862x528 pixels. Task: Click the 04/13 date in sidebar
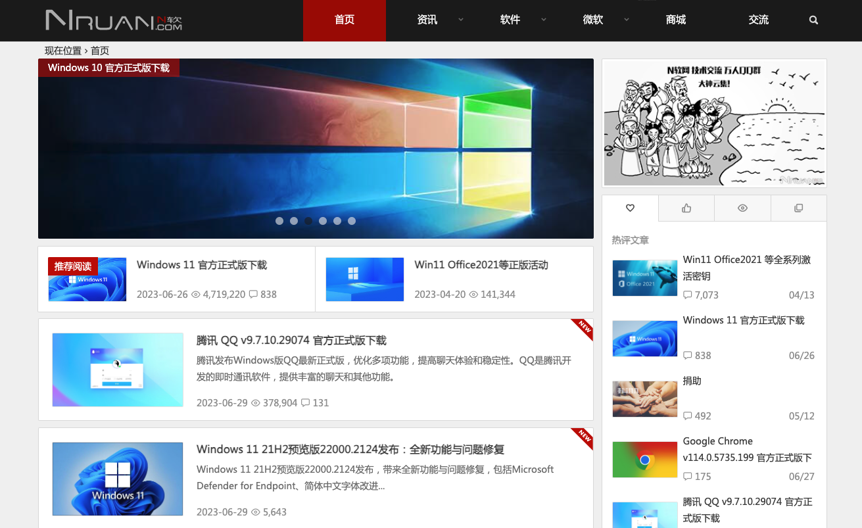(802, 295)
